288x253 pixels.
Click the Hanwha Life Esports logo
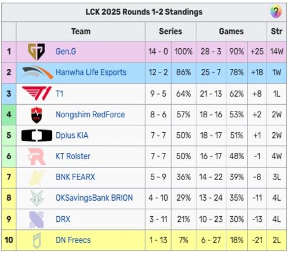37,72
